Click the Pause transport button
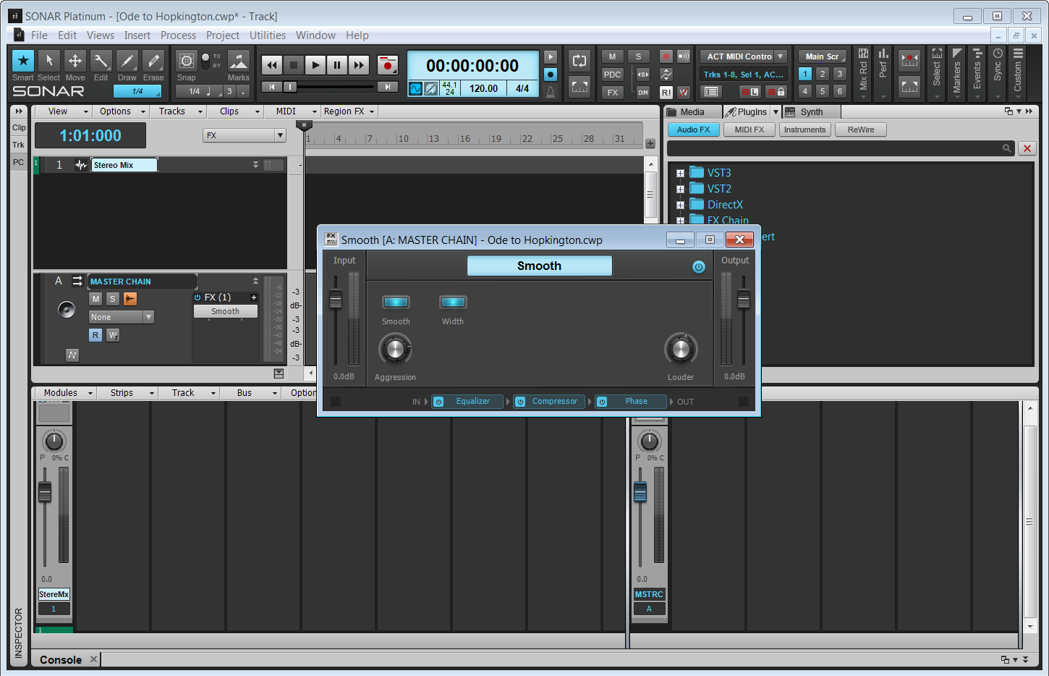The height and width of the screenshot is (676, 1049). pos(337,65)
